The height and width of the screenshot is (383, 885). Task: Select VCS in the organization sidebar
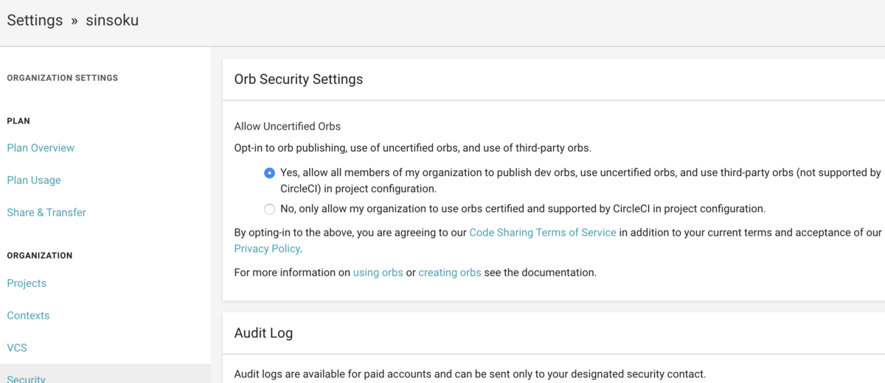click(17, 348)
